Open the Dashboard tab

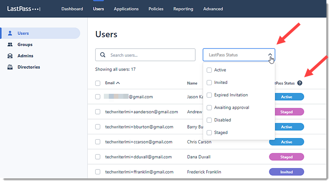(x=72, y=9)
